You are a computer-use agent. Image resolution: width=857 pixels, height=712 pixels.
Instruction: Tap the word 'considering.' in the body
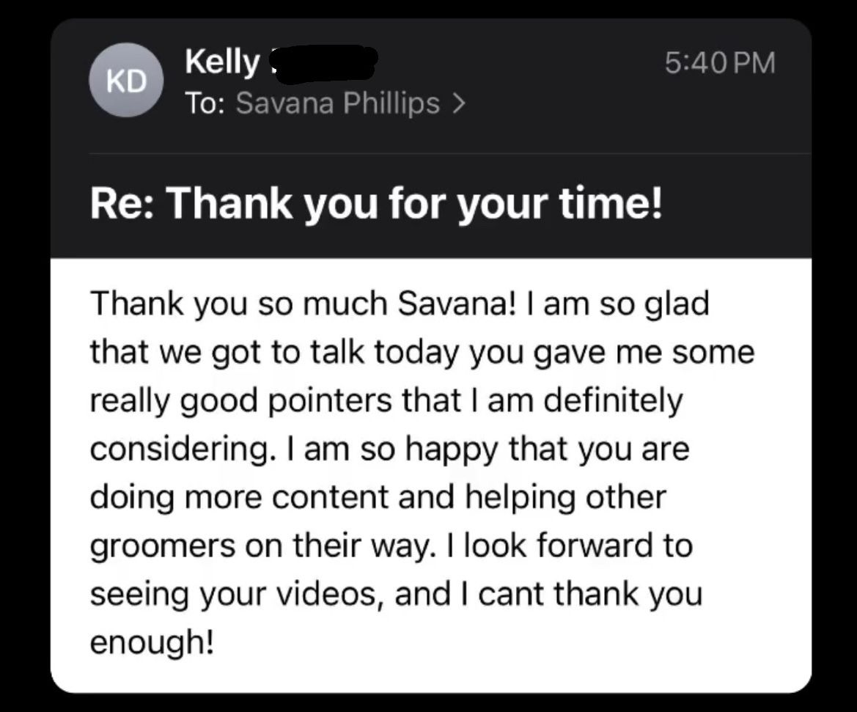[181, 450]
